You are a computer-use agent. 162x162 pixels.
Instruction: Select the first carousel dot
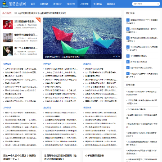[x=114, y=57]
